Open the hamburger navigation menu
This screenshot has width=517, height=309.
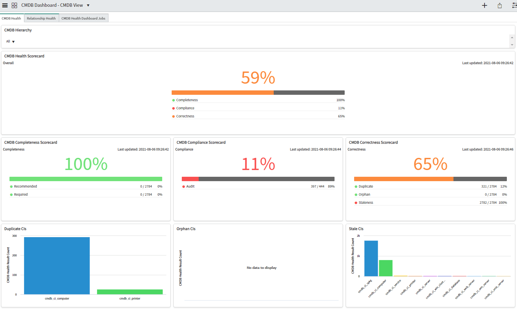pyautogui.click(x=5, y=5)
